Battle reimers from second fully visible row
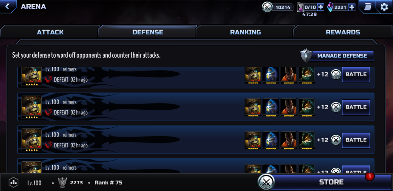Screen dimensions: 393x191 [x=356, y=140]
